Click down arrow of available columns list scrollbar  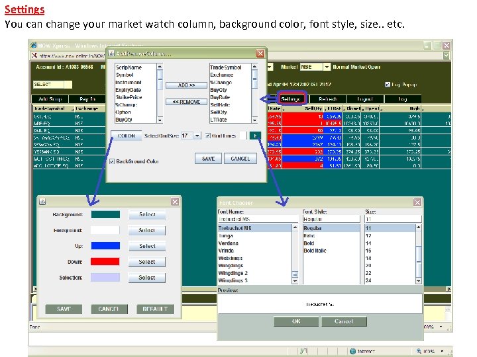click(x=160, y=120)
